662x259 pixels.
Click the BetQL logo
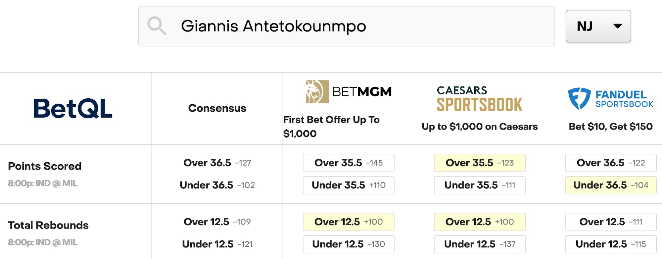(x=73, y=108)
